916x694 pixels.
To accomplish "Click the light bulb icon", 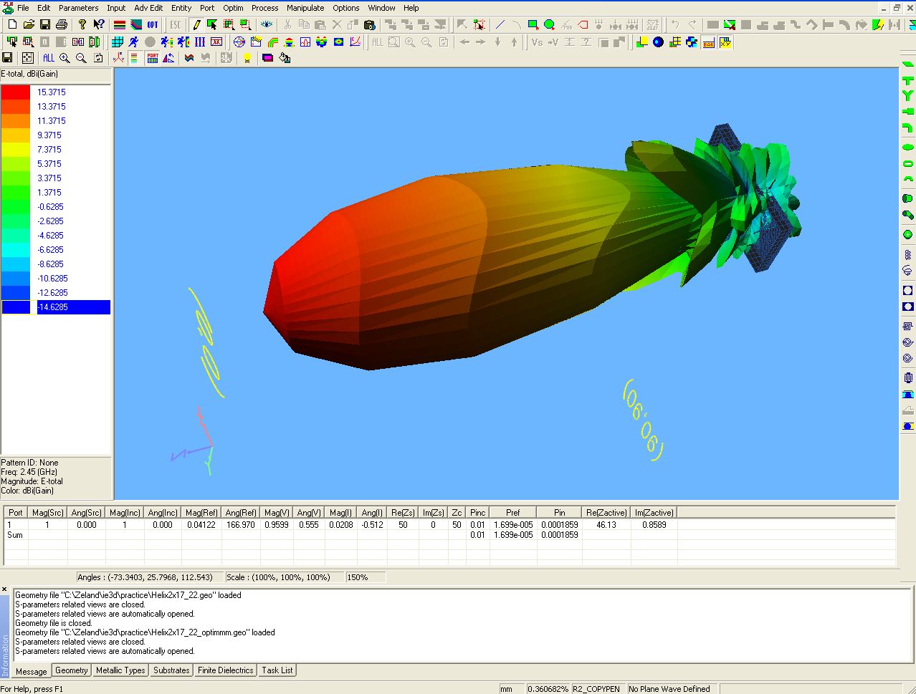I will point(247,58).
